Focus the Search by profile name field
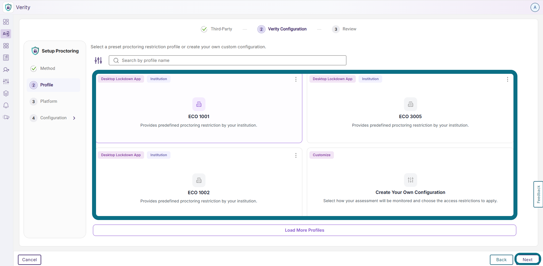 pyautogui.click(x=228, y=60)
